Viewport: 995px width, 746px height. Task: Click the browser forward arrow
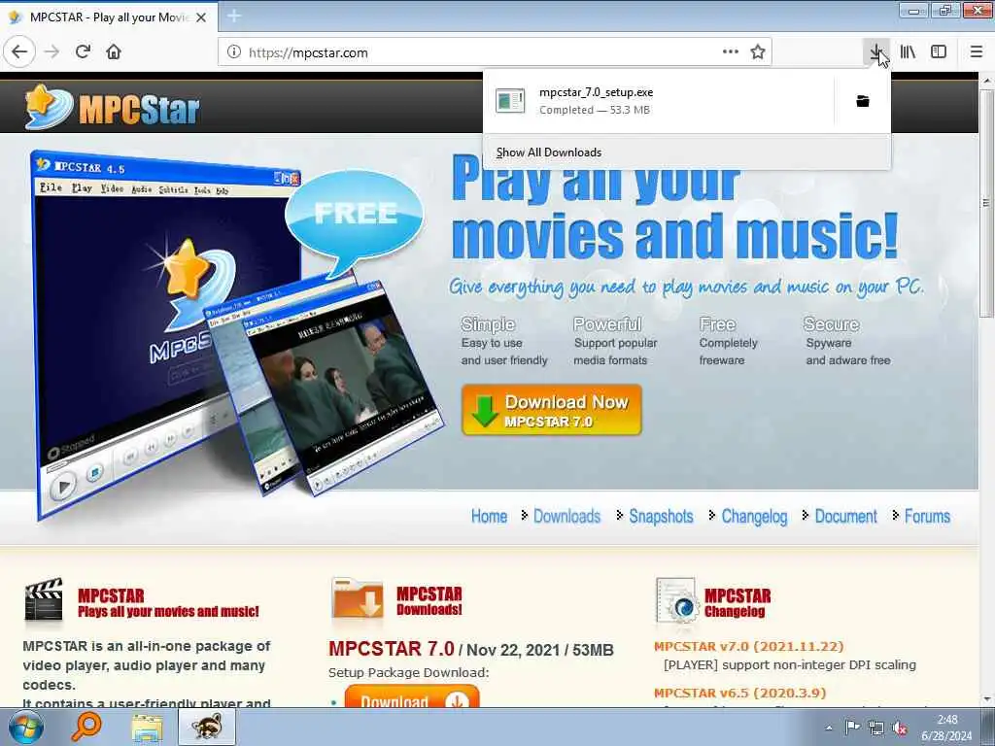52,52
